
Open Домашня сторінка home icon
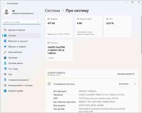pos(5,30)
